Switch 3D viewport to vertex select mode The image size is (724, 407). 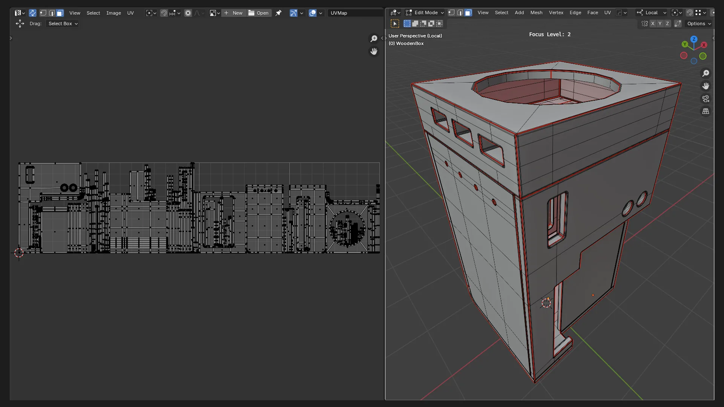(451, 12)
